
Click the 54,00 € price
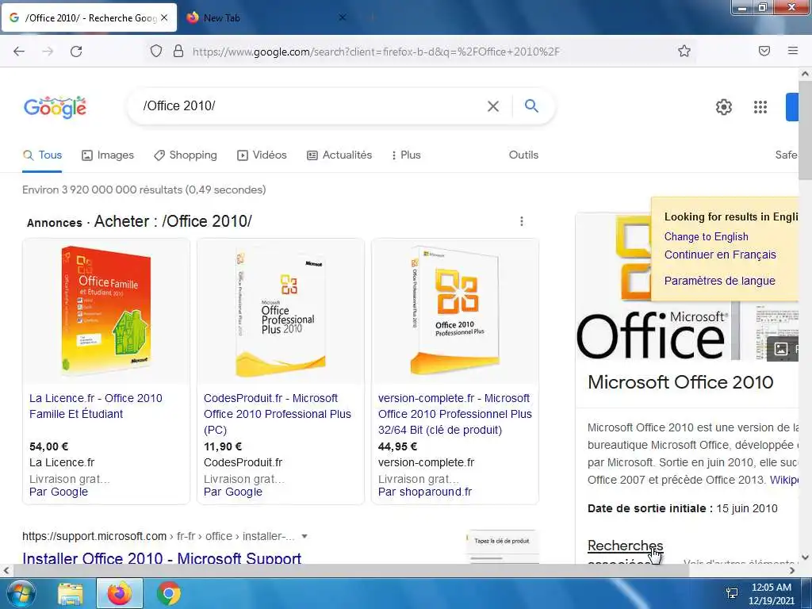click(x=48, y=446)
